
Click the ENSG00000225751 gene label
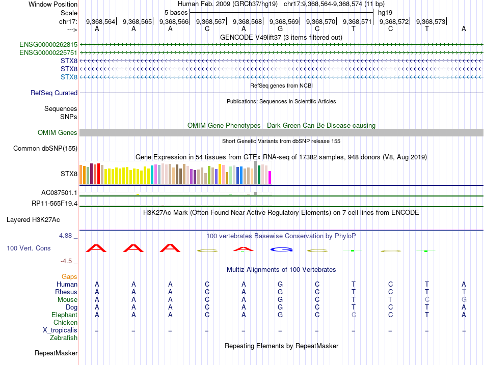[x=48, y=53]
